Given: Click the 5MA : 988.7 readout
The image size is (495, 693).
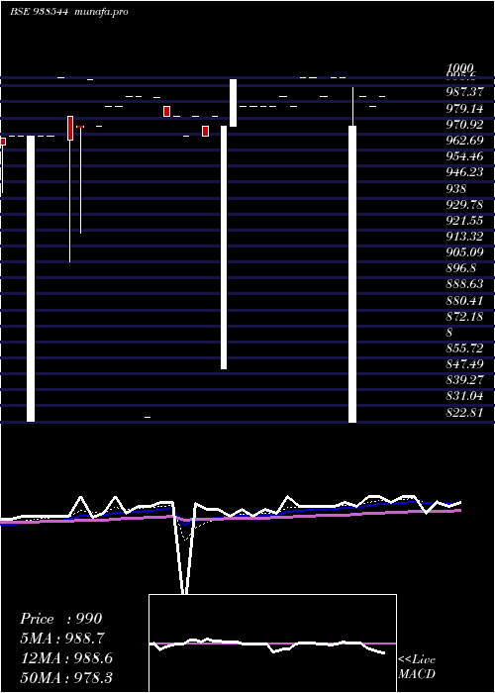Looking at the screenshot, I should 63,639.
